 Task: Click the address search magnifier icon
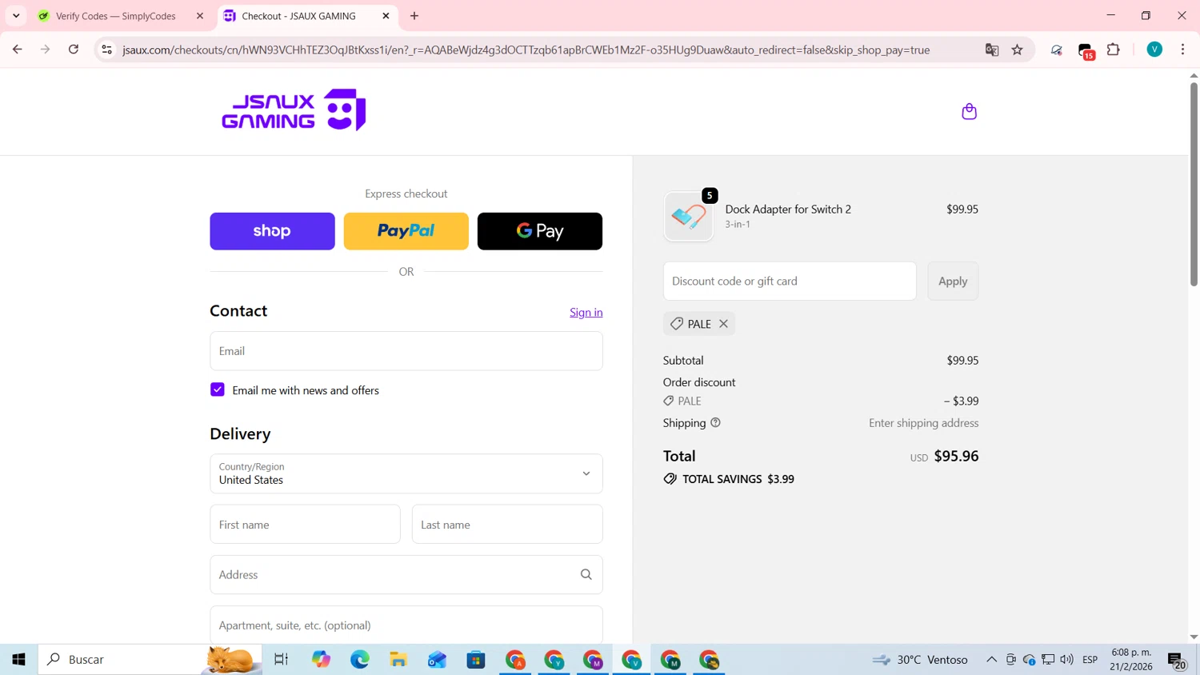click(x=586, y=575)
